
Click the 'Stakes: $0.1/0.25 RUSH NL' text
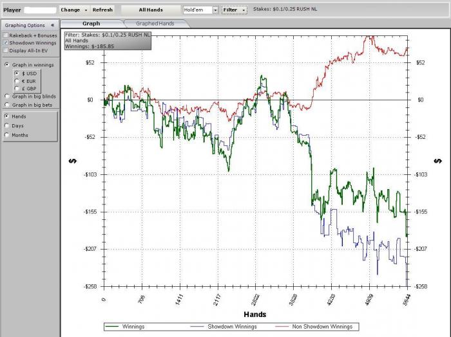pos(285,9)
